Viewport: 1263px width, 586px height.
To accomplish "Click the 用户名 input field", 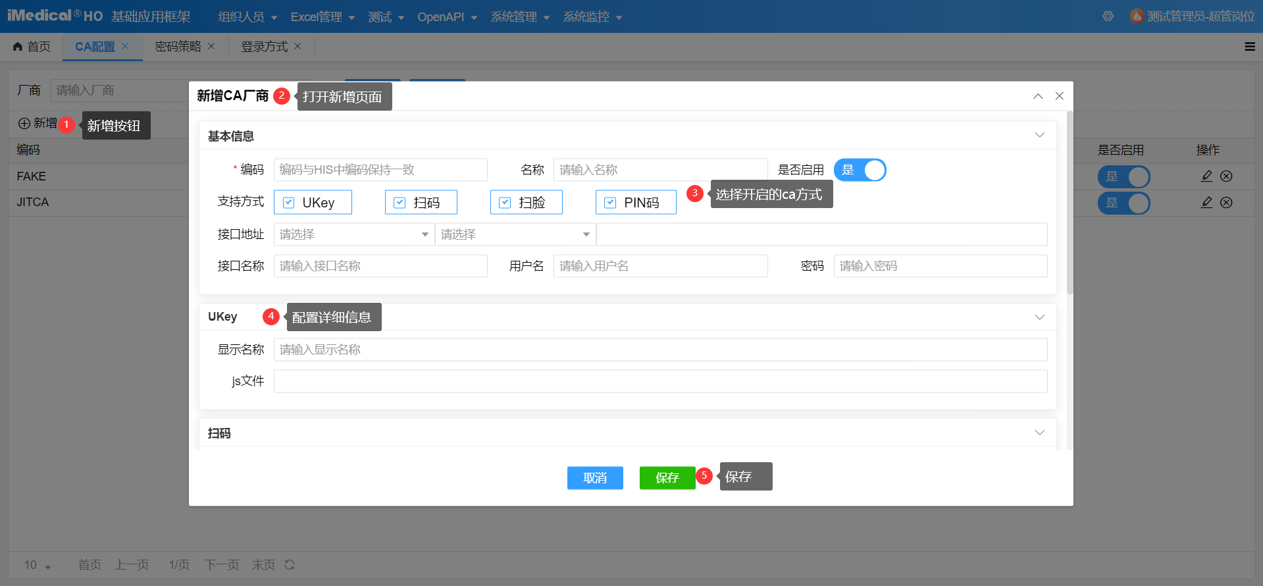I will pos(660,266).
